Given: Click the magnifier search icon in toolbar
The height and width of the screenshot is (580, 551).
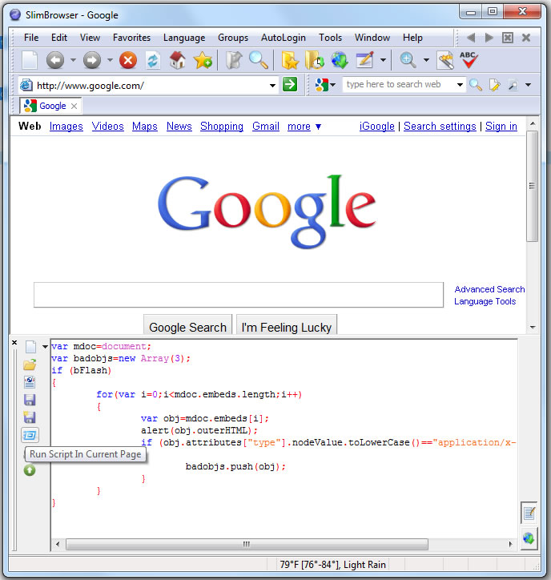Looking at the screenshot, I should click(258, 60).
